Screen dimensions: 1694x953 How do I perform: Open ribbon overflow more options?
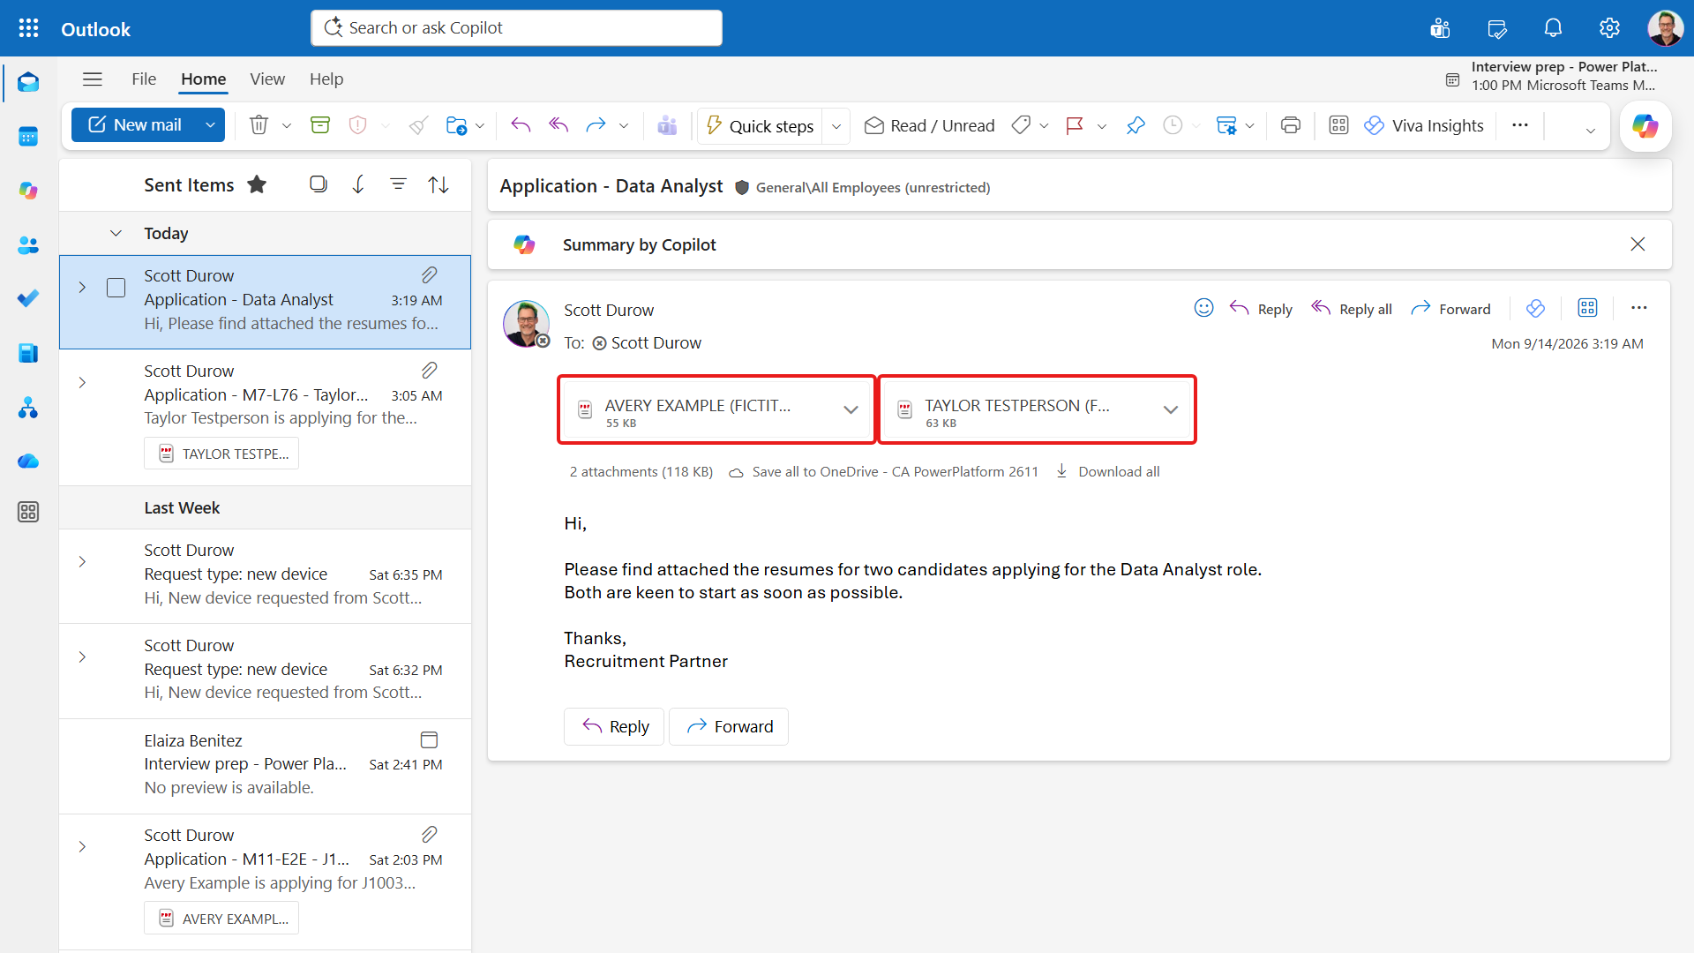click(x=1520, y=125)
